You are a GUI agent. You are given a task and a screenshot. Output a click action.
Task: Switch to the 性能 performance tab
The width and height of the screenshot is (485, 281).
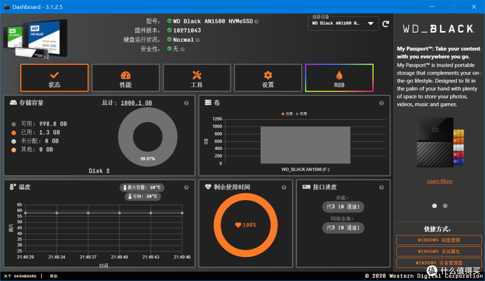126,78
